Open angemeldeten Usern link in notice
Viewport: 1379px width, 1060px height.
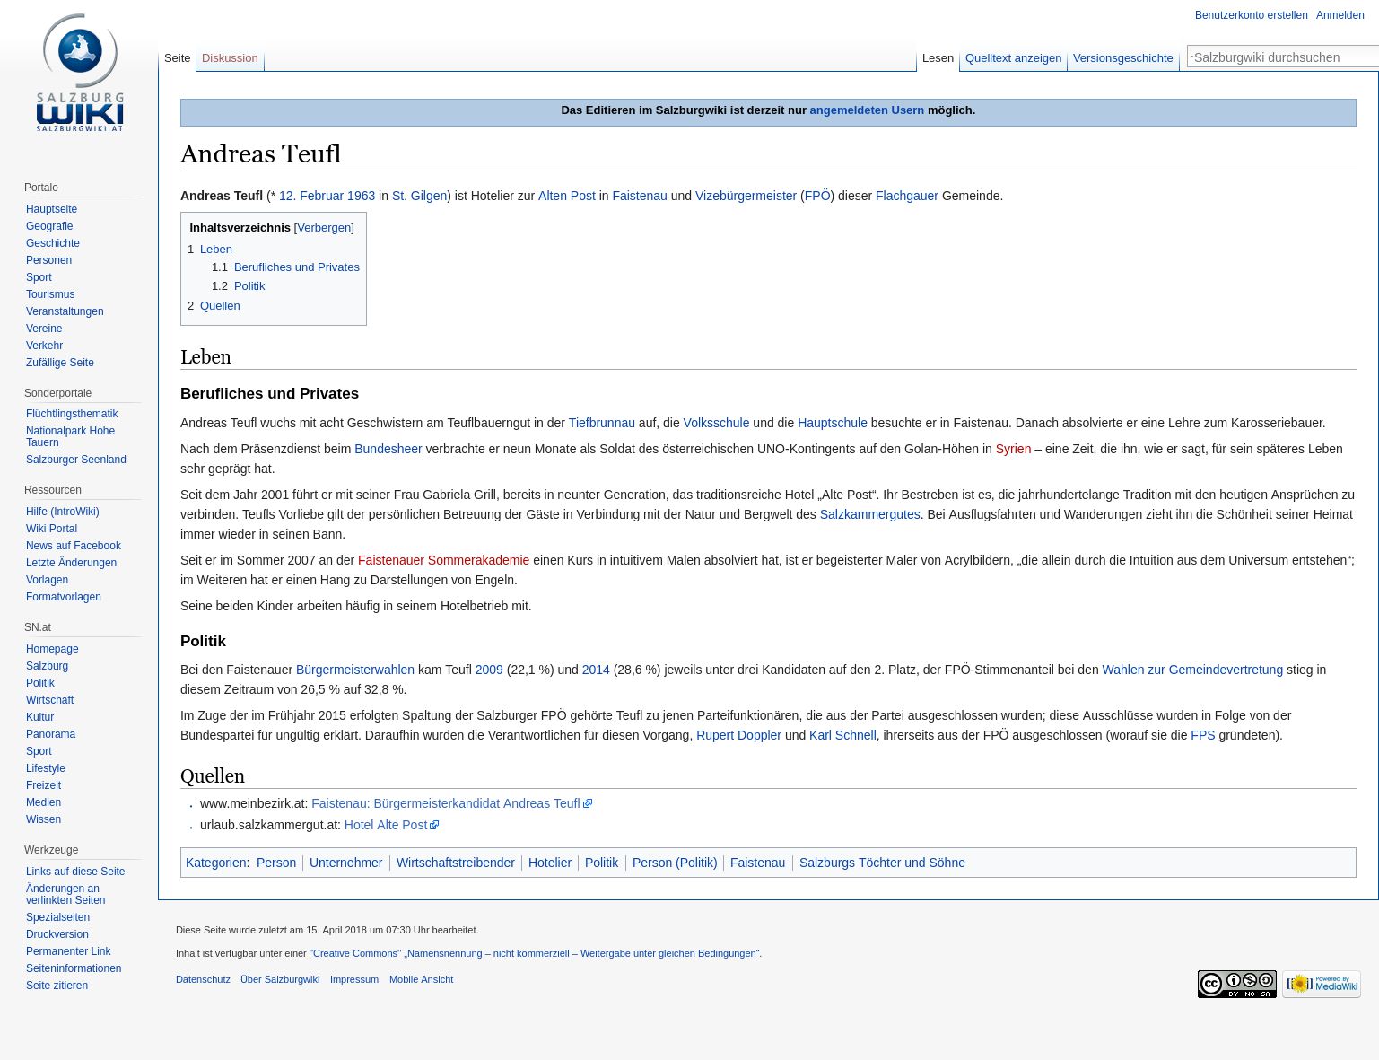point(867,110)
